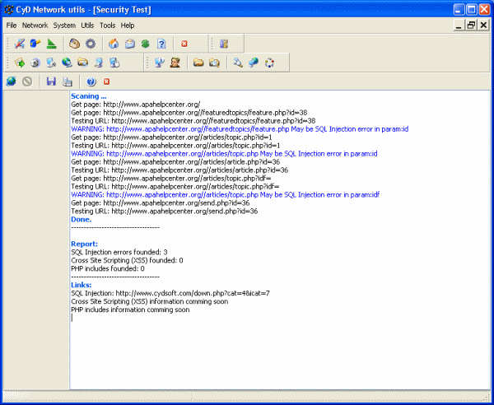Click the blue 'Links:' heading
Image resolution: width=494 pixels, height=405 pixels.
(x=82, y=285)
